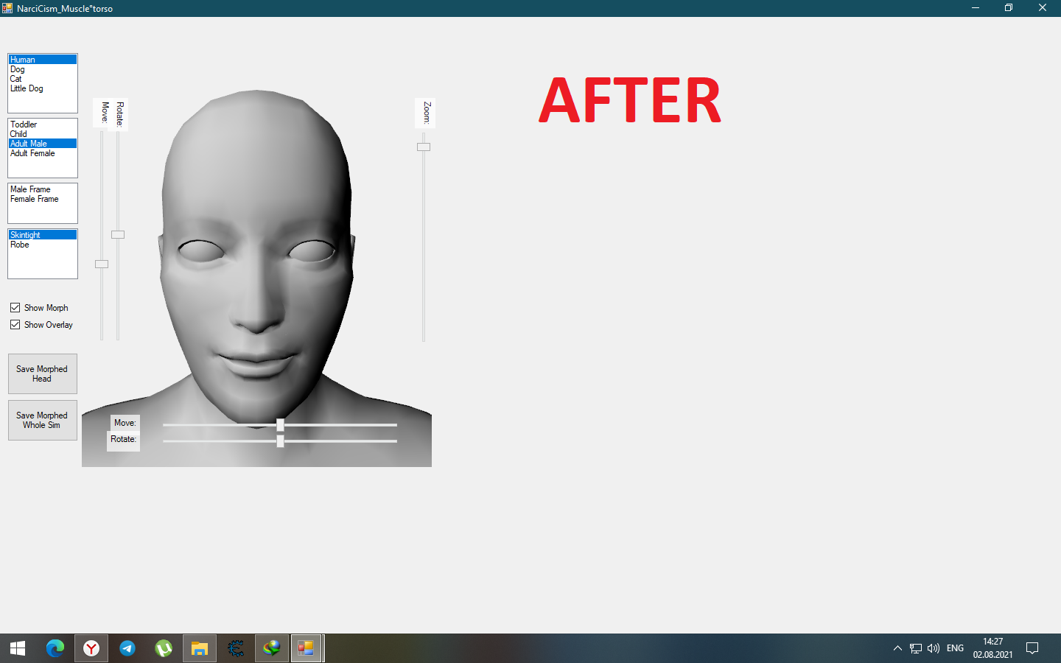This screenshot has width=1061, height=663.
Task: Choose Toddler age option
Action: [x=43, y=124]
